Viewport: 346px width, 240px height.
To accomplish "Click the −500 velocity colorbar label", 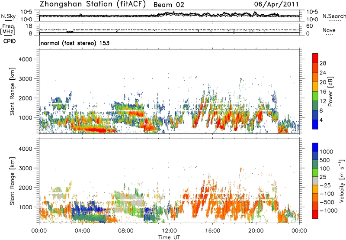I will pos(327,202).
